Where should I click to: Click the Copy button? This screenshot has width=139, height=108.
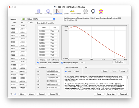click(105, 71)
